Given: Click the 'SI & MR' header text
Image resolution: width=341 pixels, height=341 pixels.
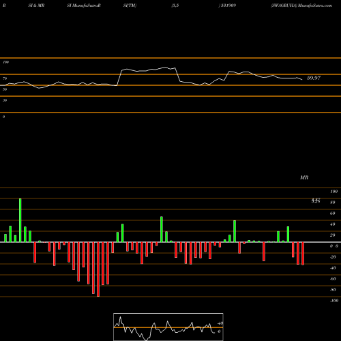Looking at the screenshot, I should 36,5.
